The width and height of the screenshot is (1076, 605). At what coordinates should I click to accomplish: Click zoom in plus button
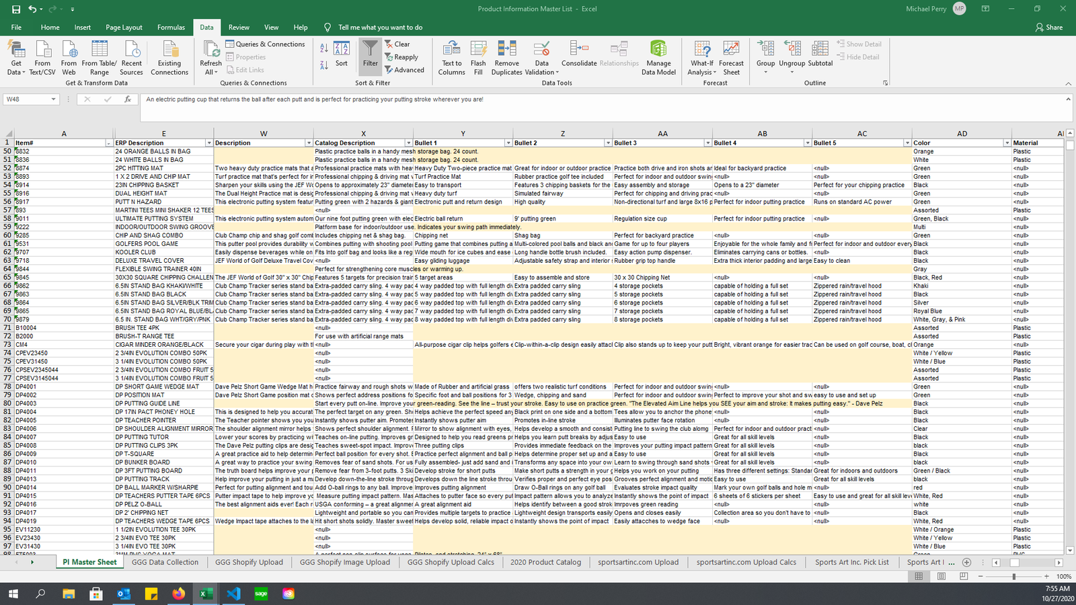click(1046, 577)
